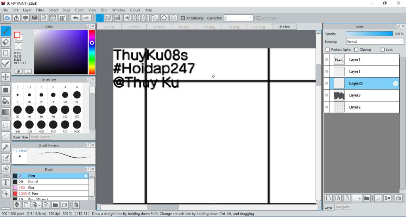Enable layer Lock checkbox
This screenshot has width=406, height=217.
coord(383,50)
